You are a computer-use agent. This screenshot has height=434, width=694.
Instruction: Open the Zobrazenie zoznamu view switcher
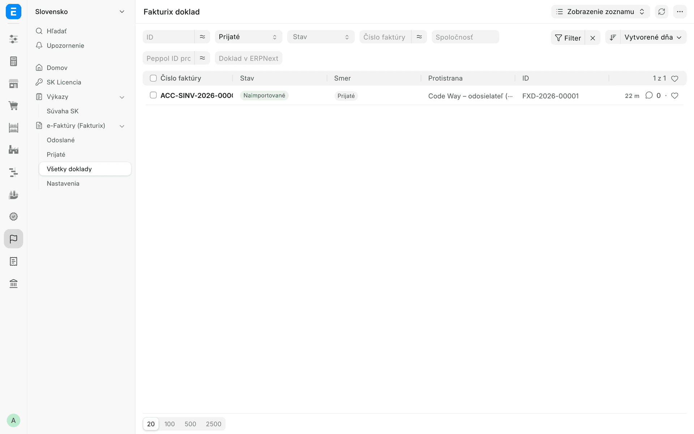[x=600, y=12]
